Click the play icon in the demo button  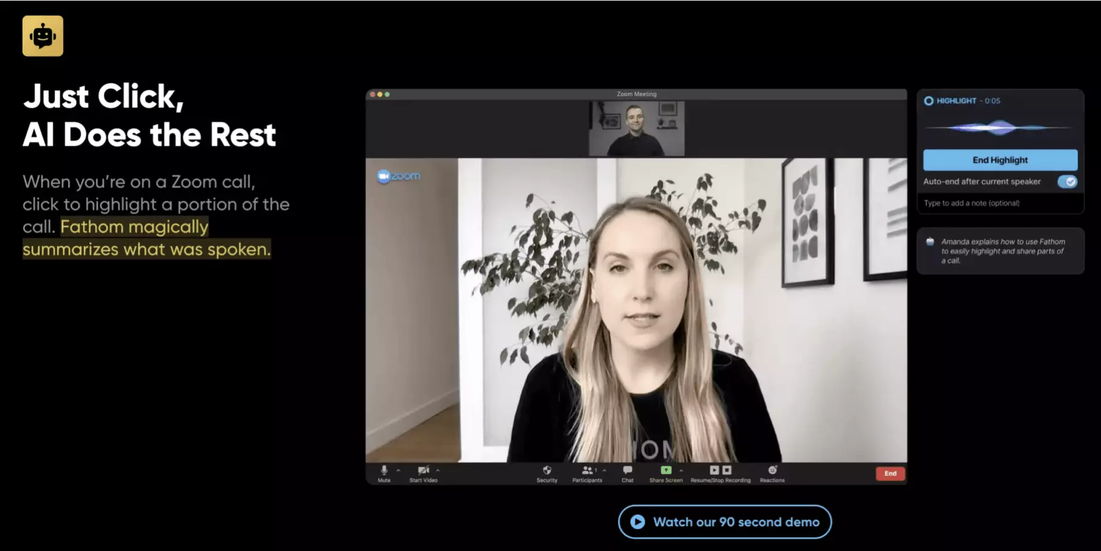[x=637, y=522]
